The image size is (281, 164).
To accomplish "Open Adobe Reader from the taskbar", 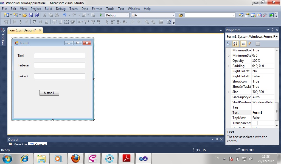I will pos(126,159).
